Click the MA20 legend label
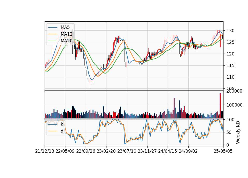The image size is (248, 178). [67, 41]
